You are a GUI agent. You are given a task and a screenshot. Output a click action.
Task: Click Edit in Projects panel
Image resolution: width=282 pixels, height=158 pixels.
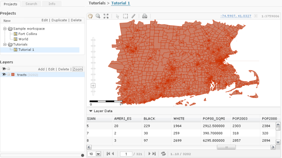click(x=45, y=20)
